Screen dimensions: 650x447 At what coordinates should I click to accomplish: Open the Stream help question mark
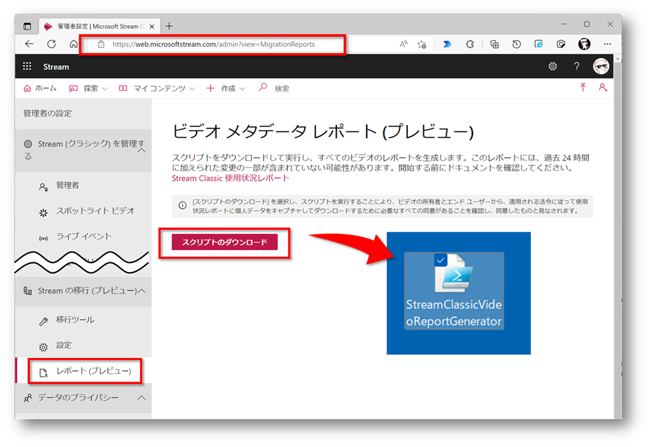577,66
